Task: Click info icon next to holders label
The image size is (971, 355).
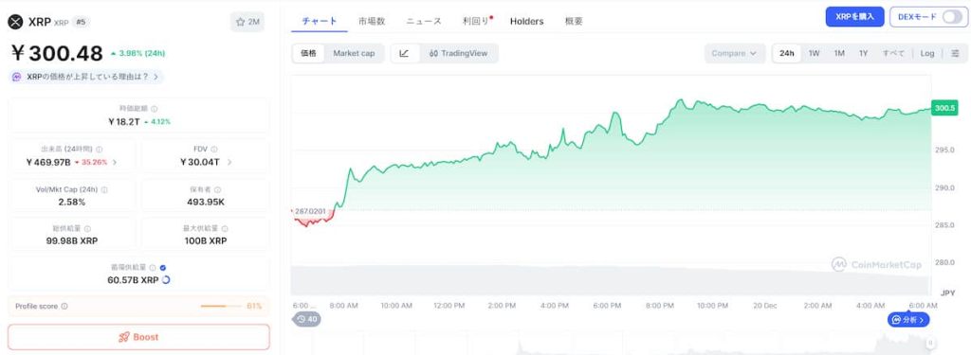Action: (x=217, y=190)
